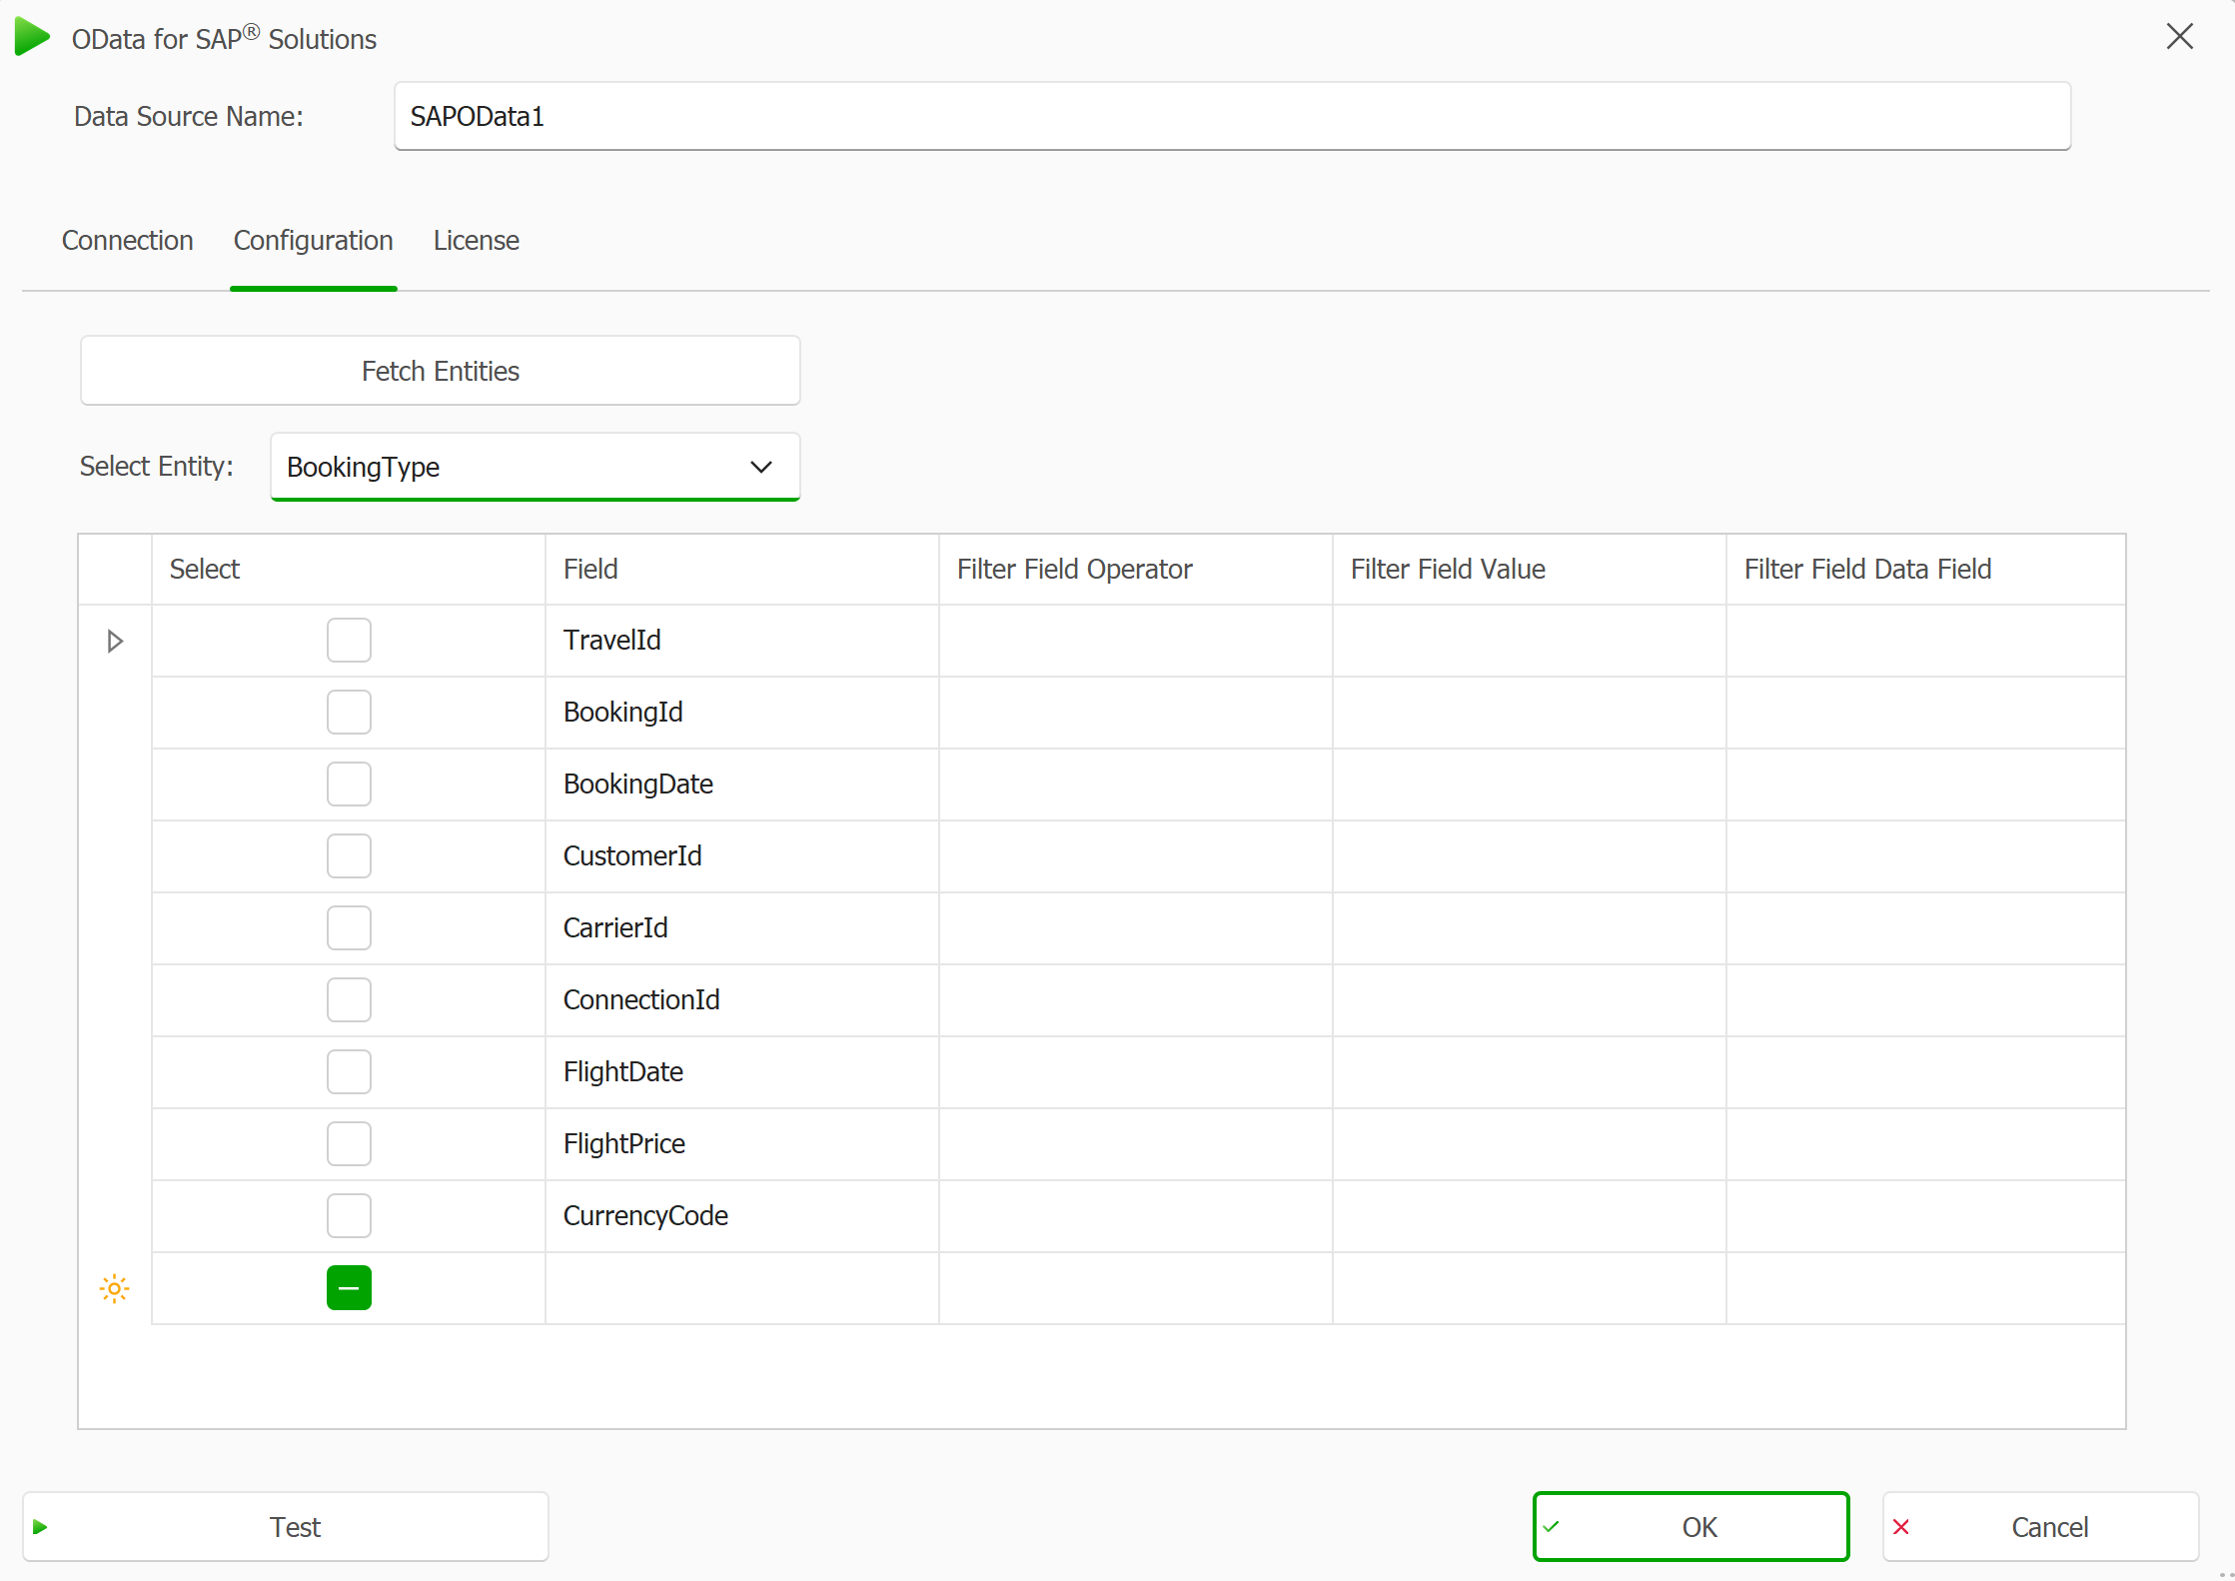Click the green checkmark icon on OK
The image size is (2235, 1581).
point(1552,1527)
